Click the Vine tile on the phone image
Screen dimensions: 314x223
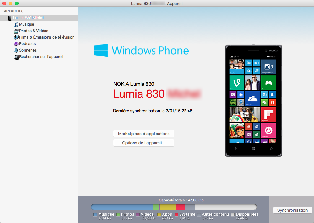[x=237, y=83]
